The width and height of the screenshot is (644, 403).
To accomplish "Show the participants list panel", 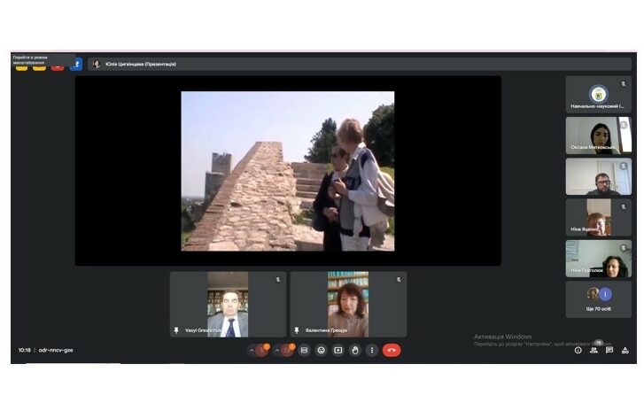I will 594,350.
